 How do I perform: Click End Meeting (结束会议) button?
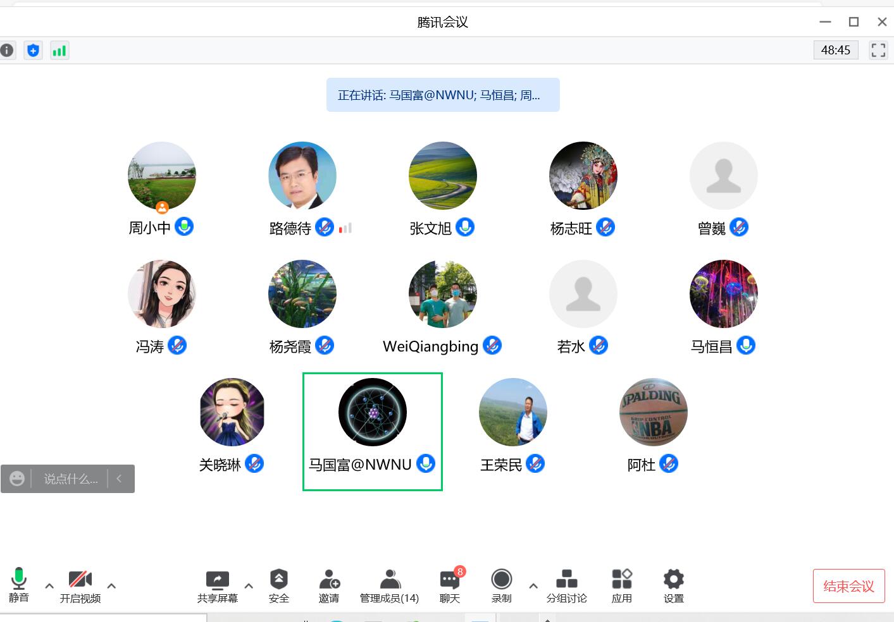coord(848,586)
